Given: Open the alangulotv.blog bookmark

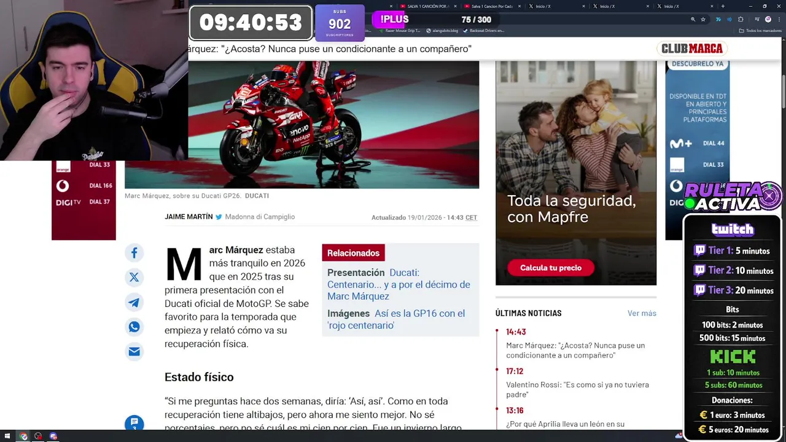Looking at the screenshot, I should click(x=442, y=31).
